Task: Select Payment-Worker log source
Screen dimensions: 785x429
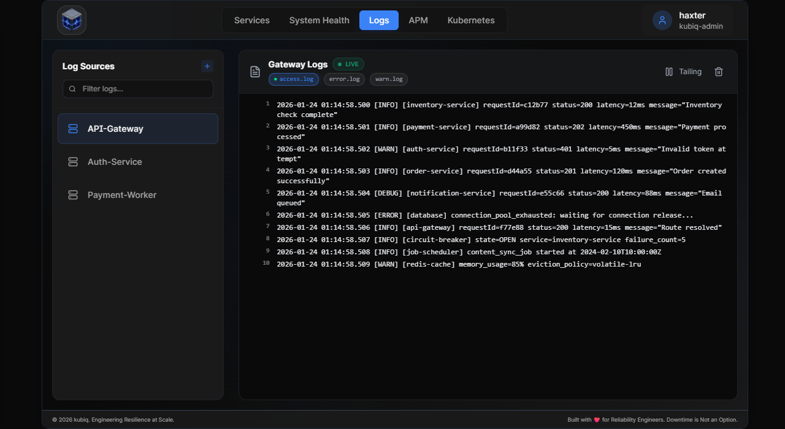Action: (138, 195)
